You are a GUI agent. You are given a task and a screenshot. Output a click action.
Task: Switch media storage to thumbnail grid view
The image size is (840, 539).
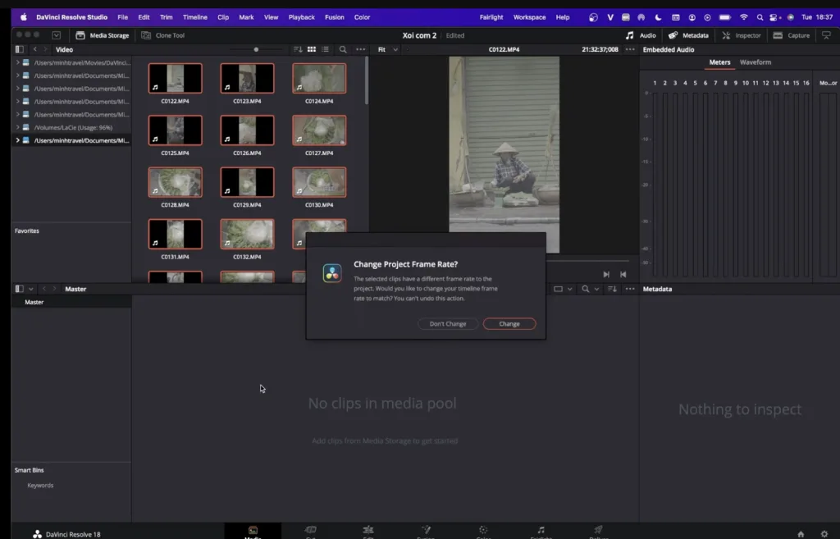point(311,49)
